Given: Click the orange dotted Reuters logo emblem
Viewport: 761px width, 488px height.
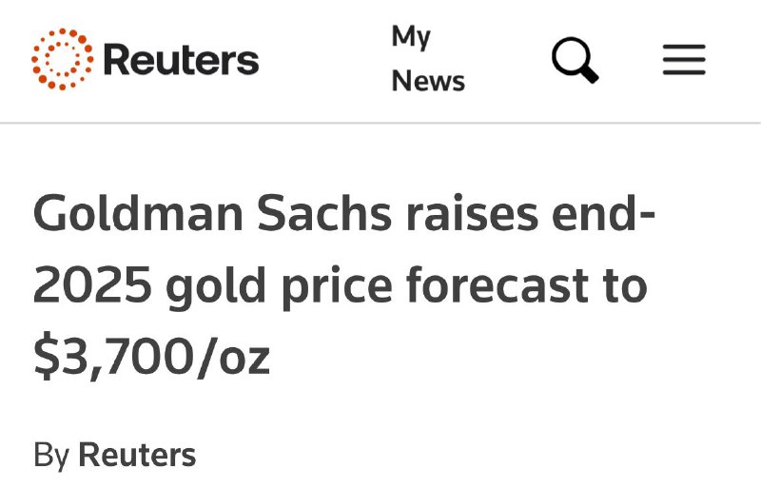Looking at the screenshot, I should pyautogui.click(x=62, y=59).
